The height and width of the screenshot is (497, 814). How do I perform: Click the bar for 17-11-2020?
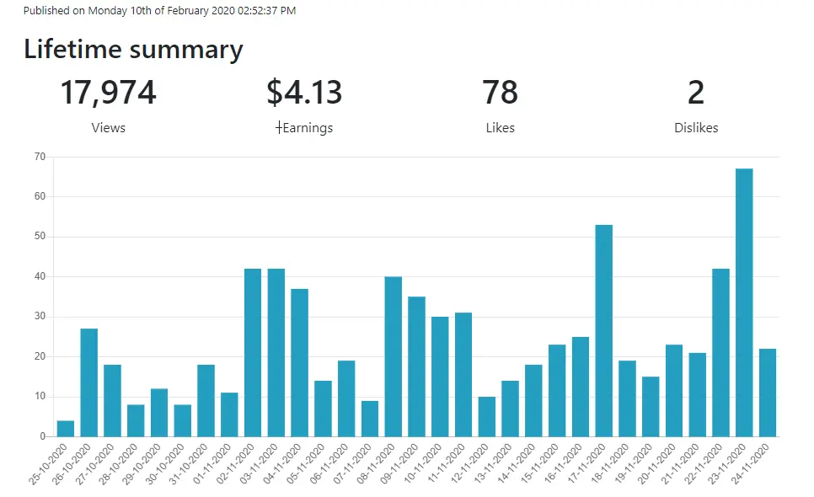pyautogui.click(x=603, y=330)
